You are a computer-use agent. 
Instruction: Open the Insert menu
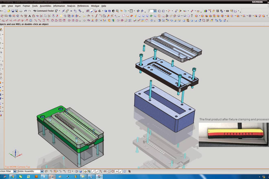[x=18, y=6]
